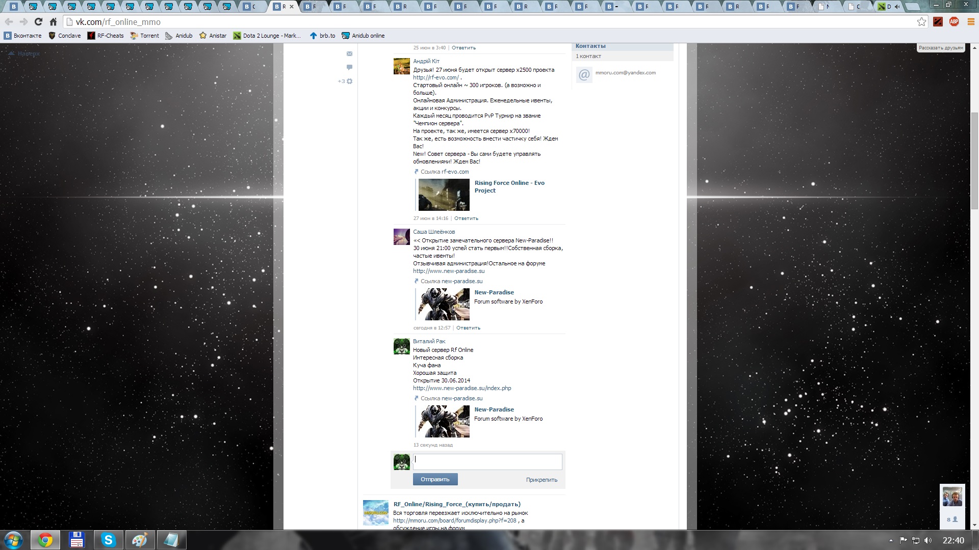Open the brb.to bookmark

(x=323, y=36)
